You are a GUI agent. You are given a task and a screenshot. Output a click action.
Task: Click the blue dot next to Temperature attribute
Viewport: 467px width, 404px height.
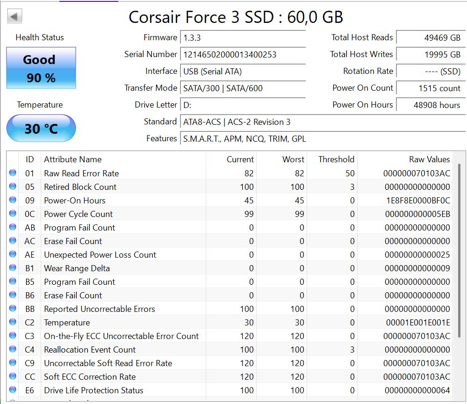pos(13,322)
